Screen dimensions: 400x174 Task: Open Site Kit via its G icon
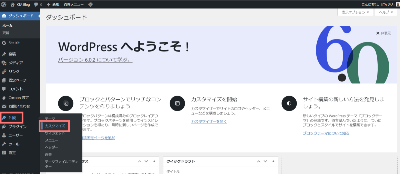pyautogui.click(x=4, y=43)
